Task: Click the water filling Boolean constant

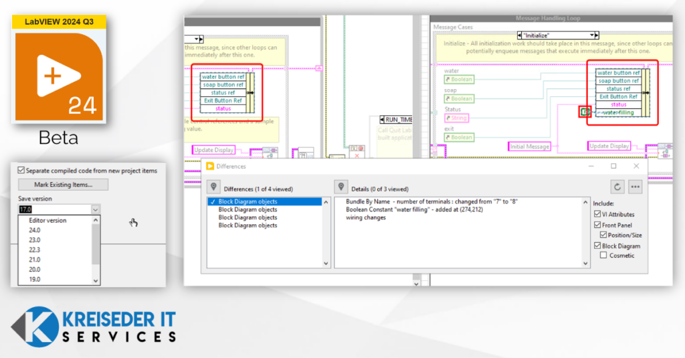Action: click(x=586, y=112)
